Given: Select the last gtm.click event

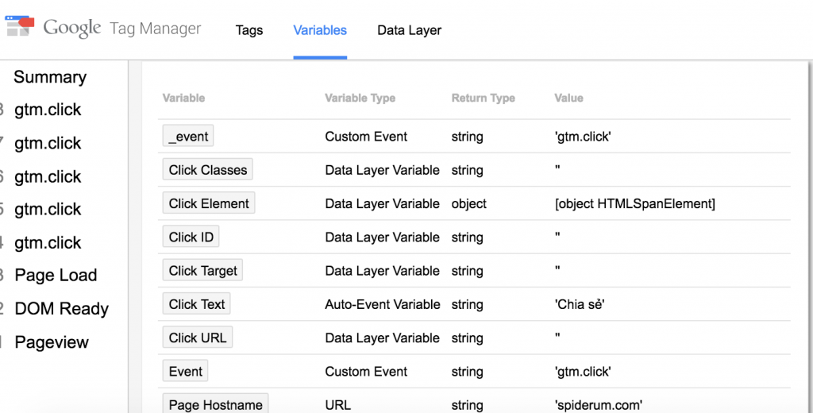Looking at the screenshot, I should (48, 243).
